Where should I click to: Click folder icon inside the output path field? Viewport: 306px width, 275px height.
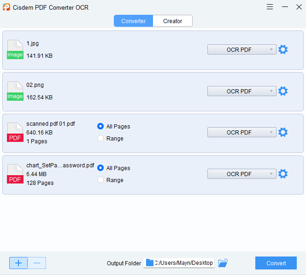[150, 263]
